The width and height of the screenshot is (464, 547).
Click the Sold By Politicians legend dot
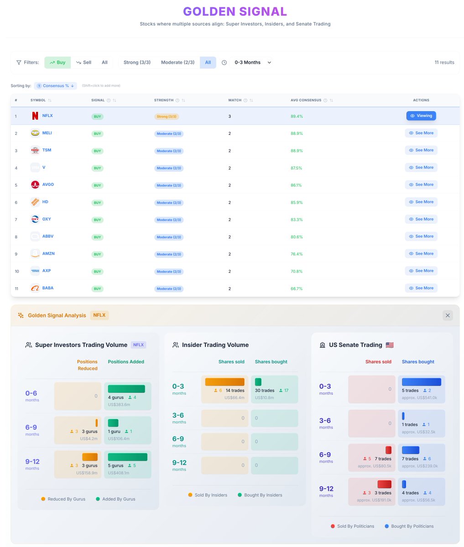(333, 526)
